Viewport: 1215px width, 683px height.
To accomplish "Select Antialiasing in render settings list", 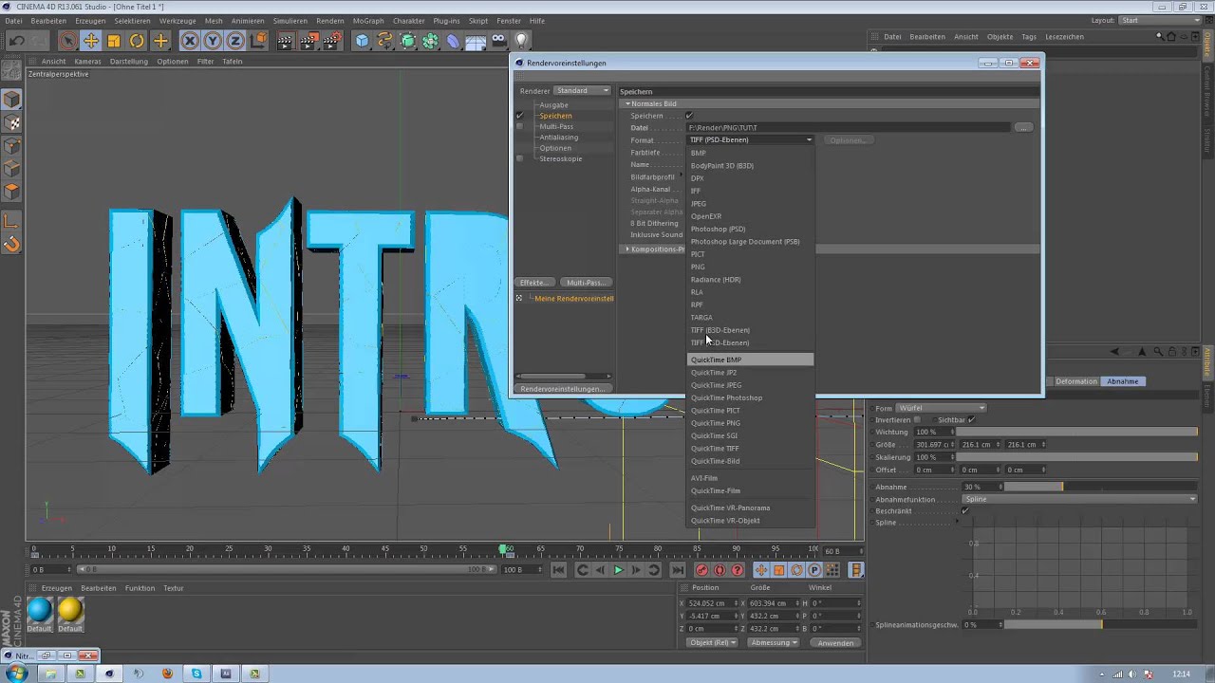I will coord(558,137).
